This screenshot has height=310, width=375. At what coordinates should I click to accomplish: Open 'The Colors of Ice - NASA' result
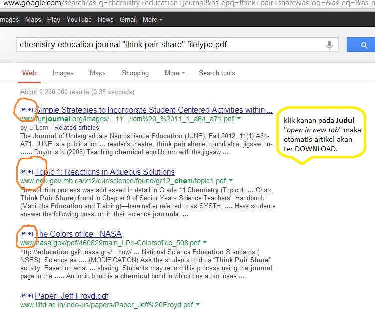[x=78, y=234]
